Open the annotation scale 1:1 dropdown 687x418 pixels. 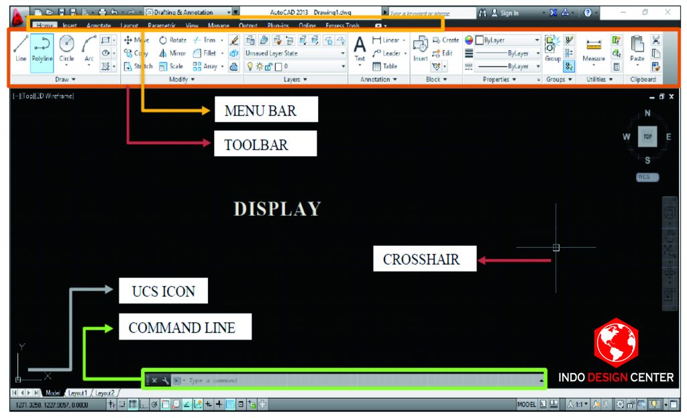tap(578, 405)
